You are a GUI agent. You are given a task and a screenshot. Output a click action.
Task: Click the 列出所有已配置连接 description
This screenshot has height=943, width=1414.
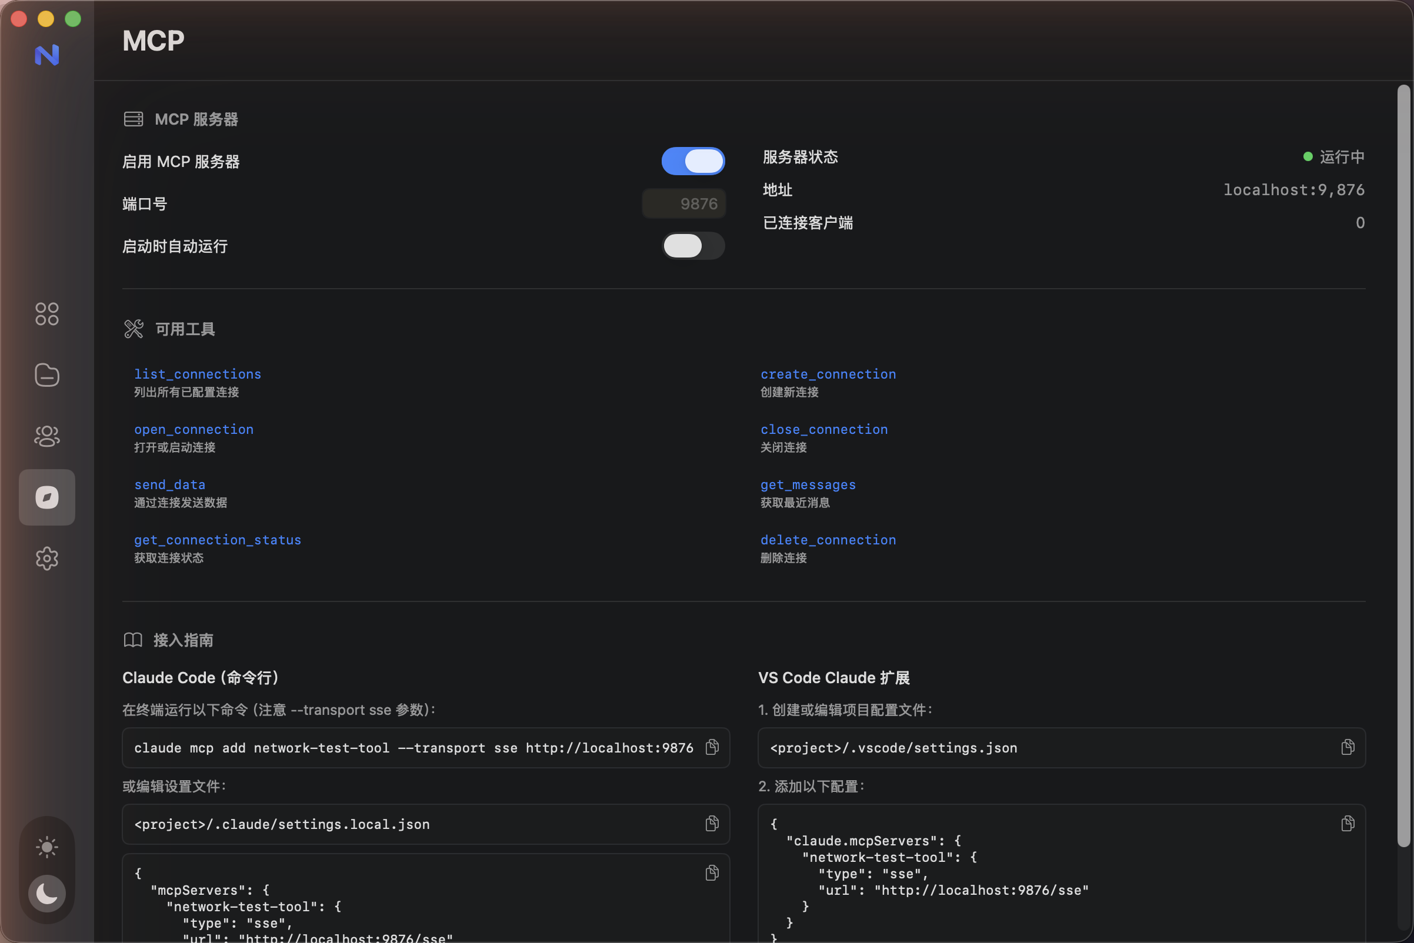click(186, 392)
